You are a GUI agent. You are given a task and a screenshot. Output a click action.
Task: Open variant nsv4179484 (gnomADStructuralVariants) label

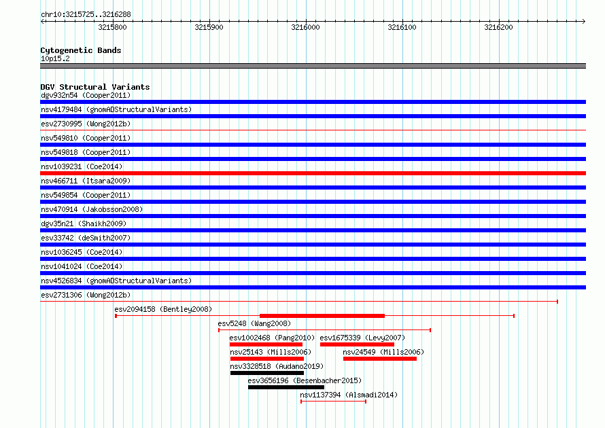[116, 109]
